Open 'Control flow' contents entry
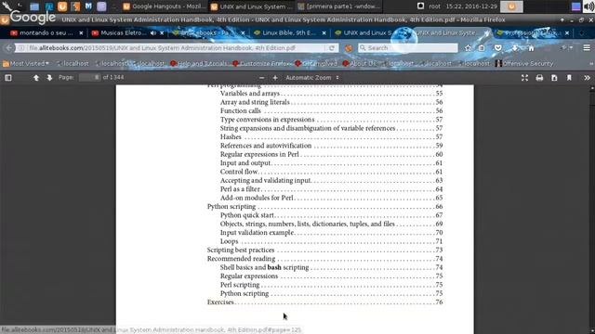595x334 pixels. coord(331,172)
